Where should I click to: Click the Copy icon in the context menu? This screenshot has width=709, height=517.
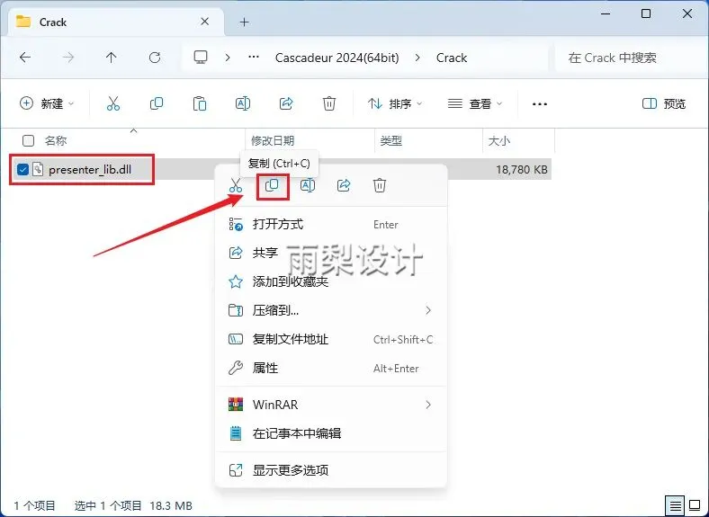(273, 185)
